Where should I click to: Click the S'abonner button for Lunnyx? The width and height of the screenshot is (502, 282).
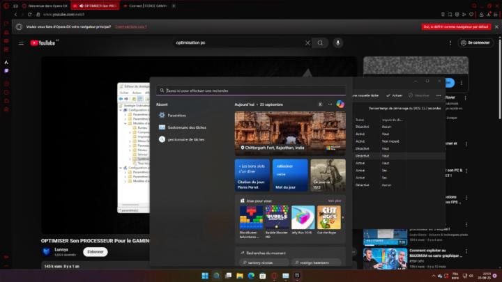(x=95, y=251)
